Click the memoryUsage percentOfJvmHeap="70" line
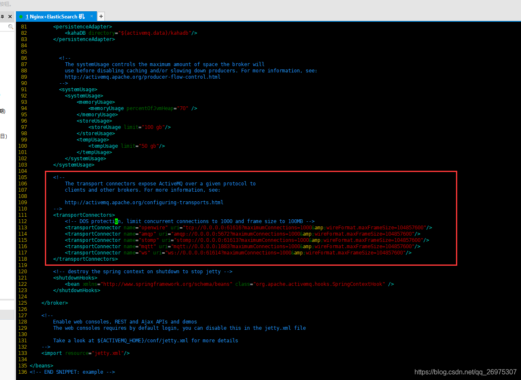This screenshot has width=521, height=380. 143,108
